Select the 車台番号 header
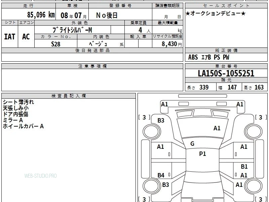Screen dimensions: 269x202 tap(226, 66)
